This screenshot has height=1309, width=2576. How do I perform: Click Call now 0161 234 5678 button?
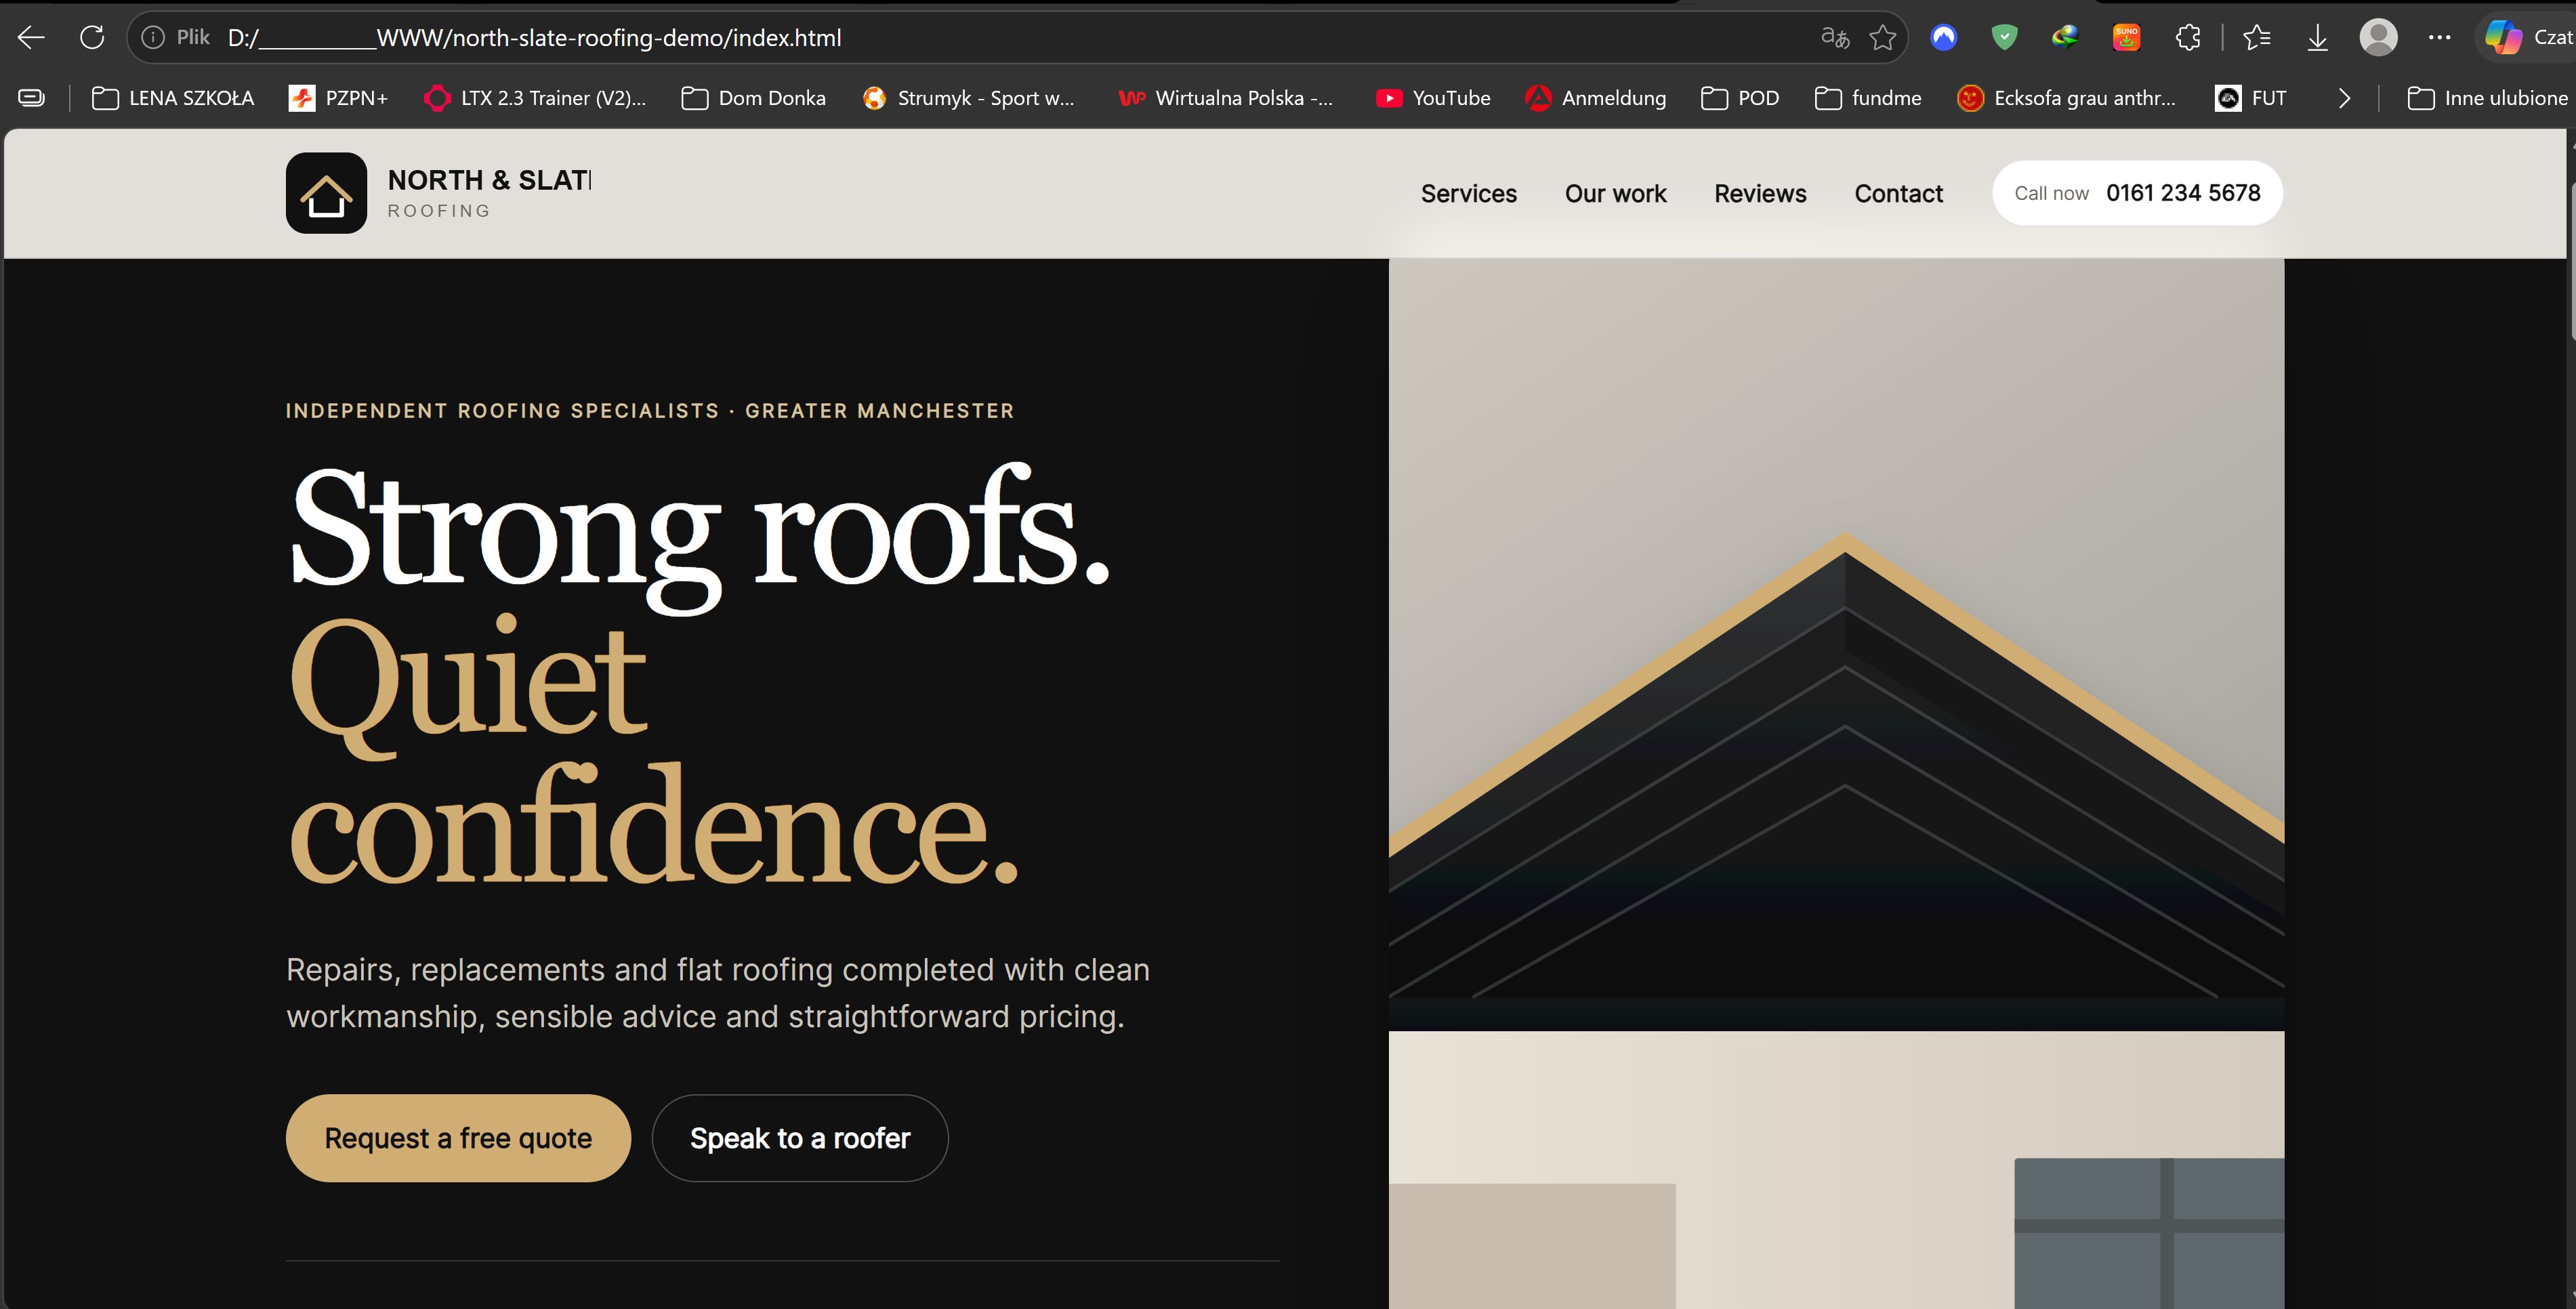[2137, 193]
